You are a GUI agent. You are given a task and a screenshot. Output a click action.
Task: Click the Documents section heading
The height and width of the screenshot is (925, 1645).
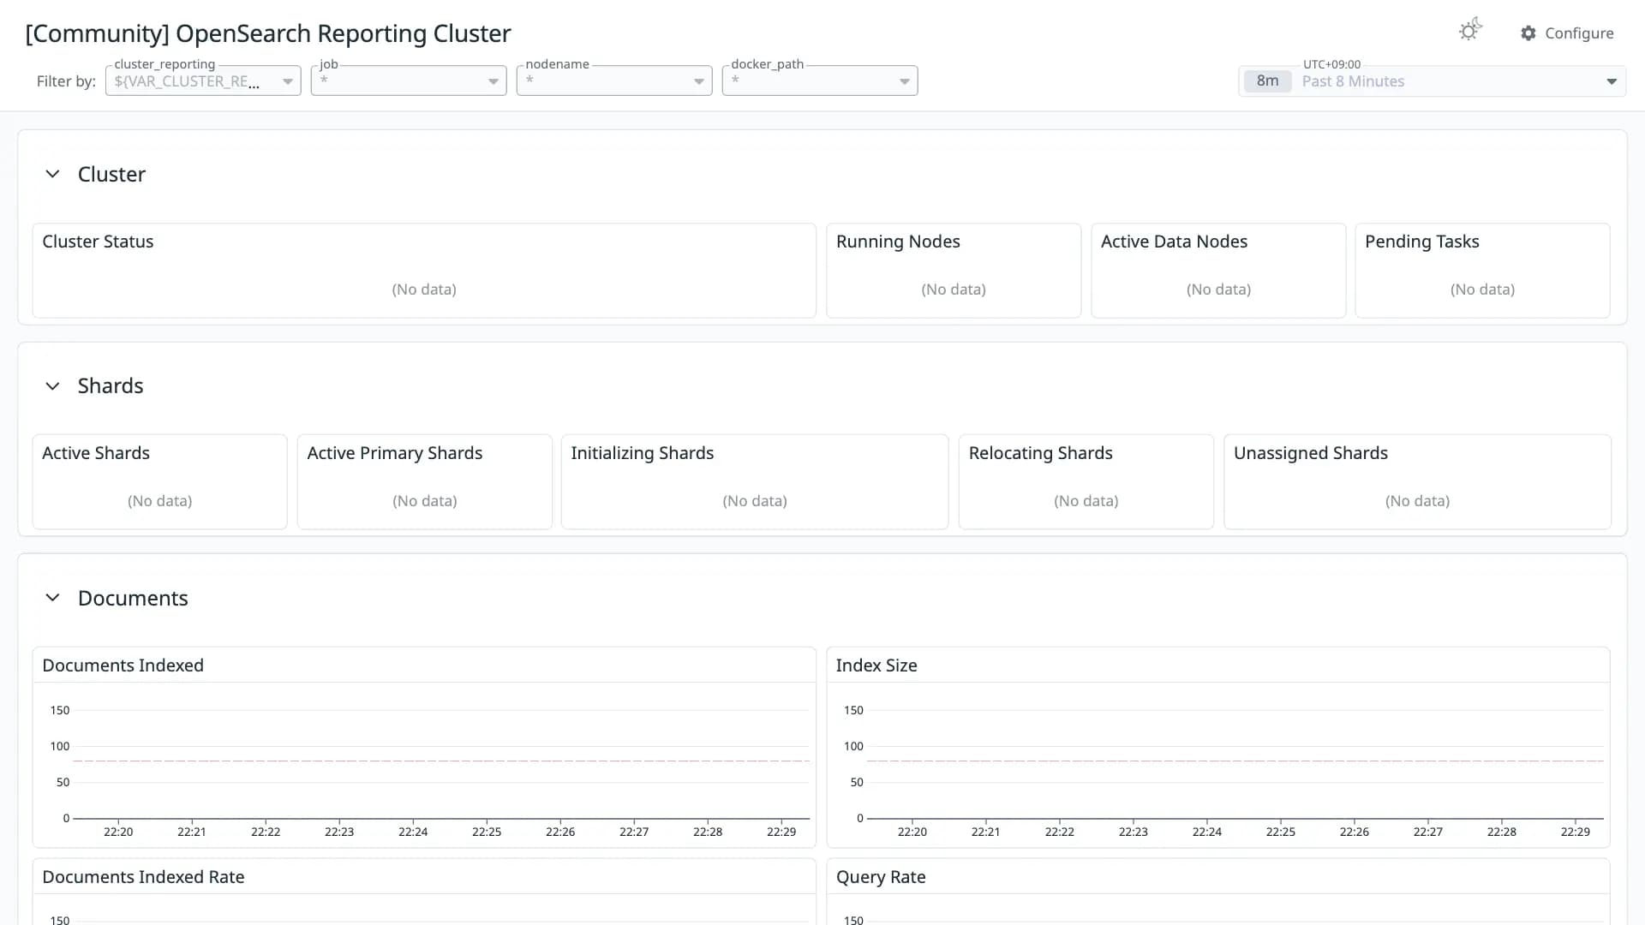pyautogui.click(x=133, y=598)
